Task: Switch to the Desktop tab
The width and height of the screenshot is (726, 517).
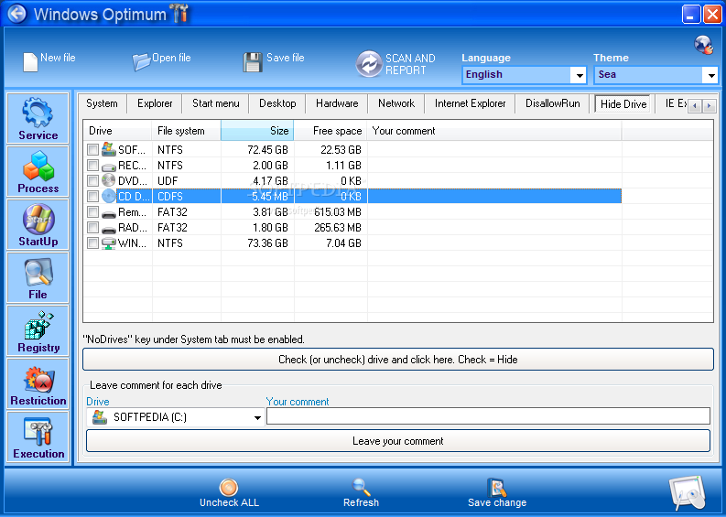Action: [x=277, y=103]
